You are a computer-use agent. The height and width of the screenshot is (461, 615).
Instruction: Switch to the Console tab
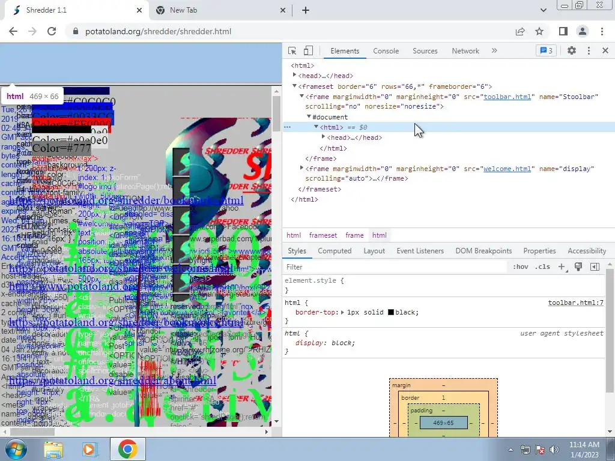click(x=386, y=51)
